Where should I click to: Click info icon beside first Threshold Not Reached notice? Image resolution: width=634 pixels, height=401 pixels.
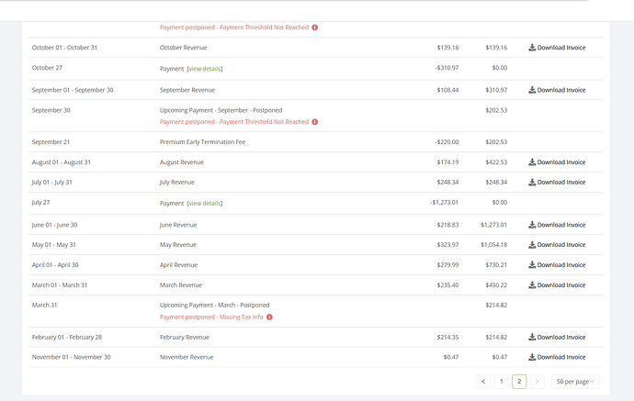[314, 28]
